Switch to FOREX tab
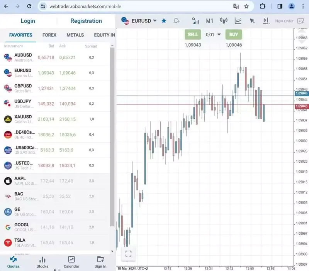This screenshot has height=271, width=309. pos(49,35)
